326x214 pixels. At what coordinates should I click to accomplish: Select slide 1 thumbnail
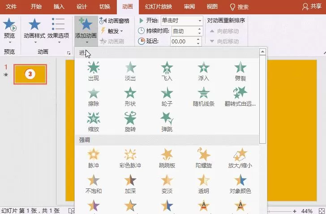coord(30,74)
